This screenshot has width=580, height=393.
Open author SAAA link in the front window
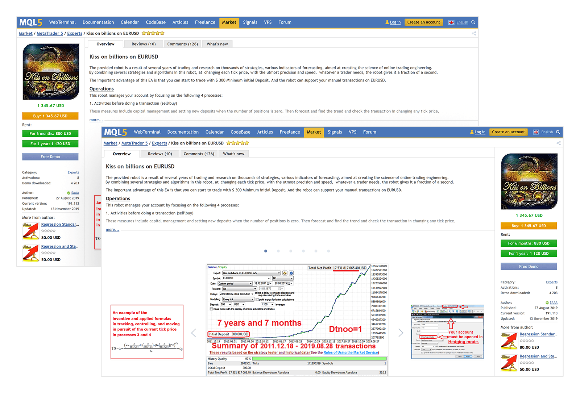(554, 303)
